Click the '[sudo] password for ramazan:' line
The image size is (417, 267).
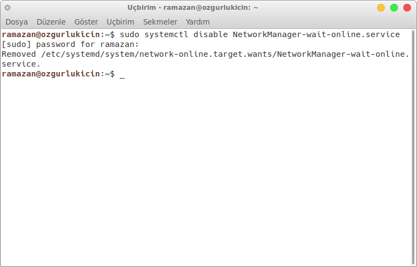click(x=70, y=44)
